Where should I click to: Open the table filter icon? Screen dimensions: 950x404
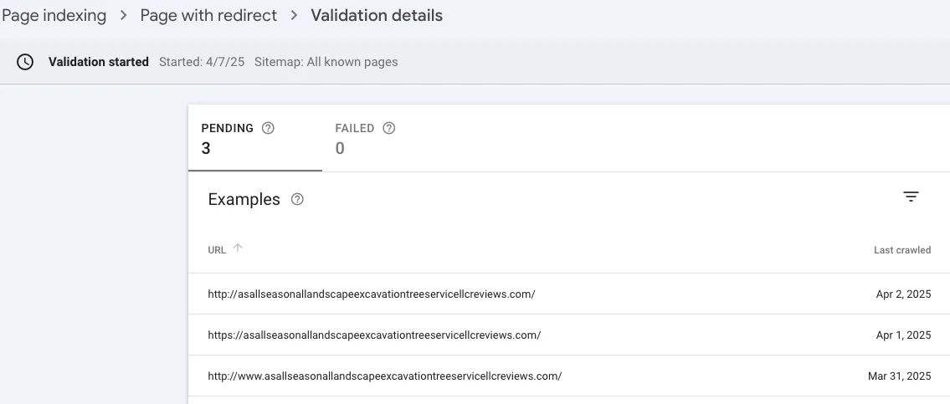click(x=911, y=197)
